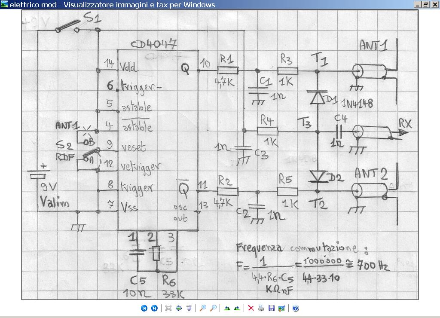The width and height of the screenshot is (440, 318).
Task: Save a copy using the floppy disk icon
Action: pyautogui.click(x=271, y=308)
